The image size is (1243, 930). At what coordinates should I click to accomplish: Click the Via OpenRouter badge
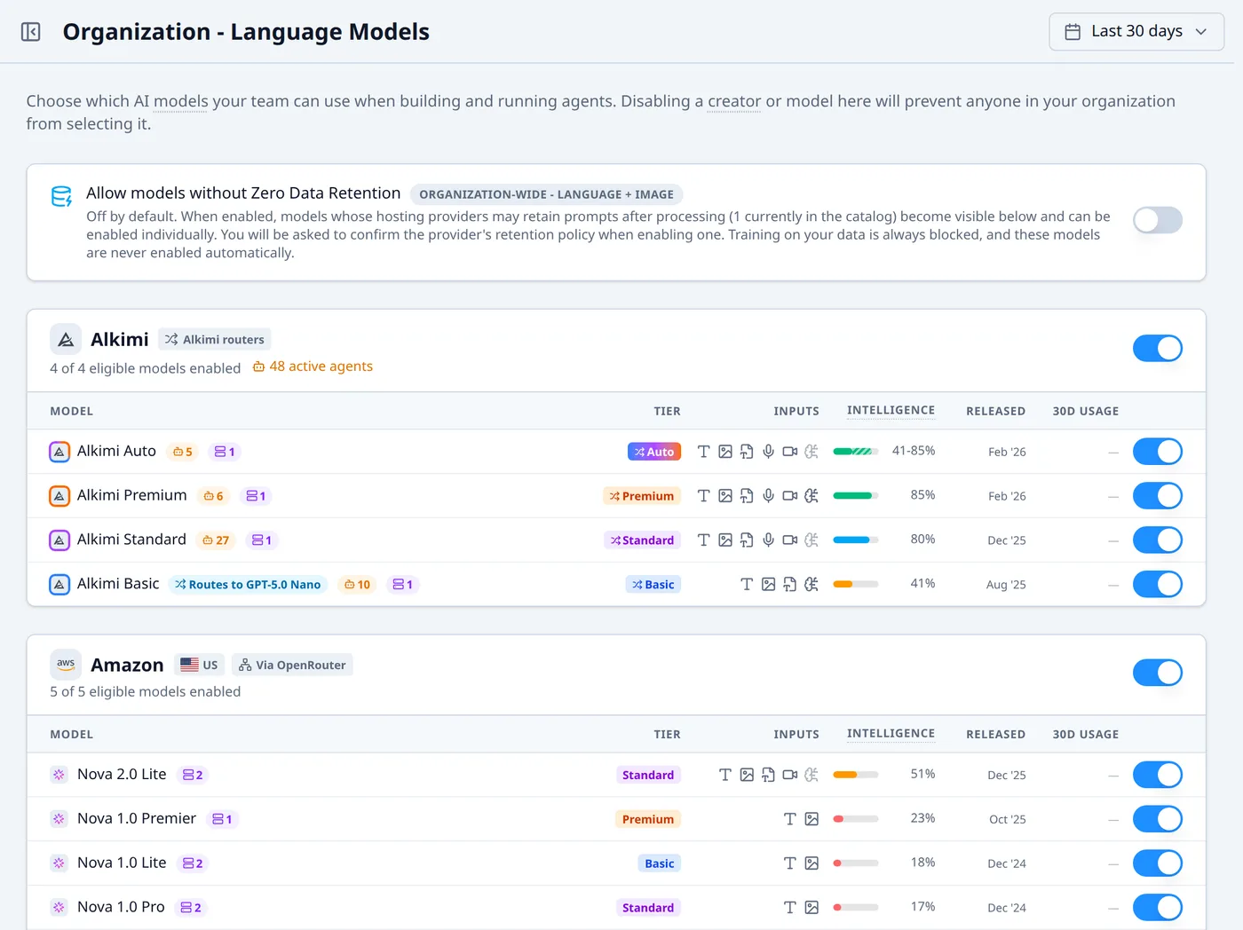click(292, 665)
